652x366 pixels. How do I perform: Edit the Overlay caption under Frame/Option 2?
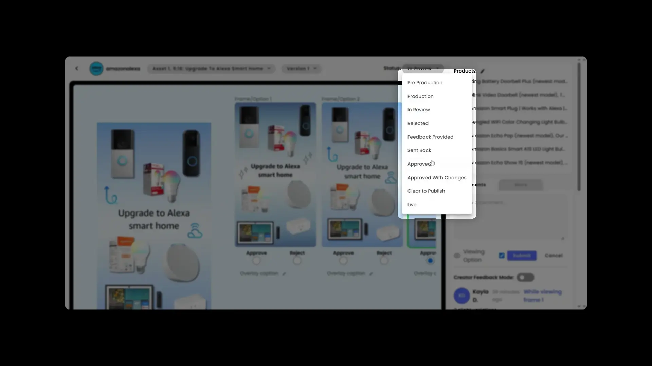[x=372, y=273]
